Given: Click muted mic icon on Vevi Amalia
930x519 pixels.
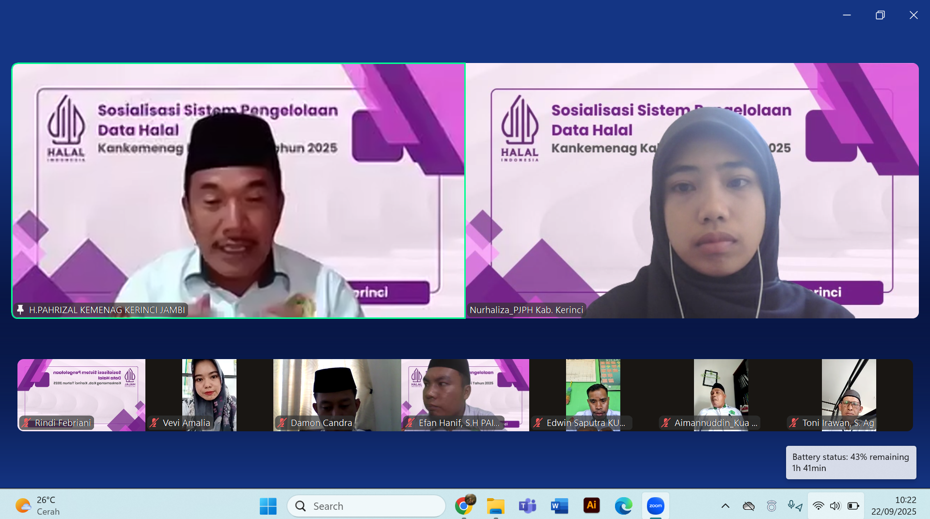Looking at the screenshot, I should tap(155, 423).
